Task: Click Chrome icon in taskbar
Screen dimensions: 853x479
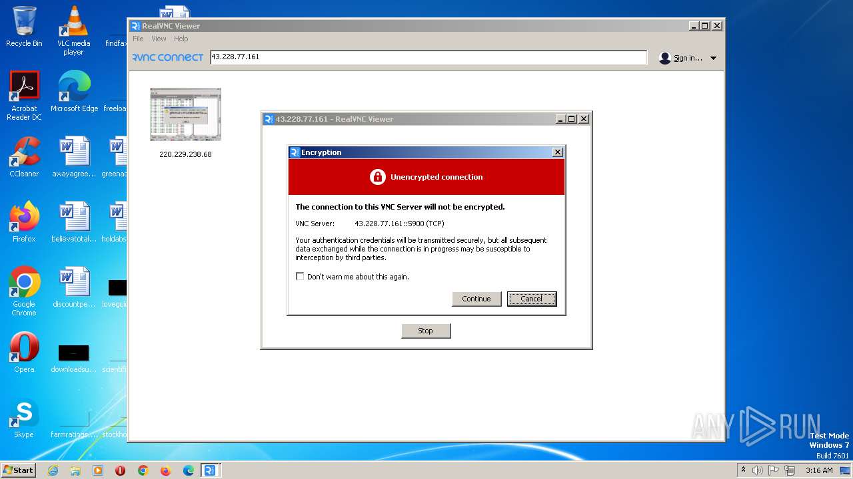Action: (x=143, y=470)
